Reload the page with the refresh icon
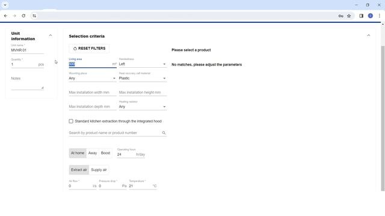This screenshot has width=385, height=216. [x=23, y=16]
